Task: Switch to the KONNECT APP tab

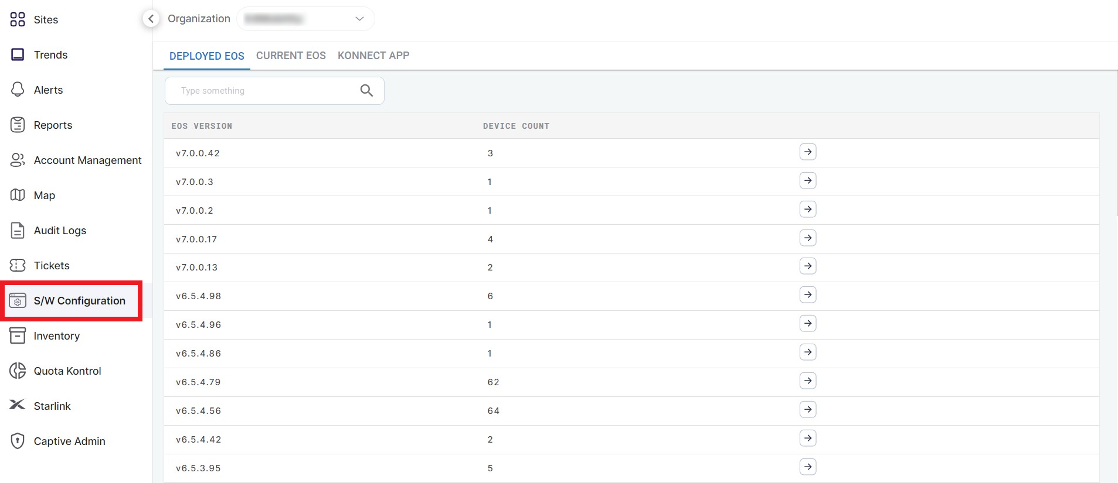Action: pyautogui.click(x=373, y=56)
